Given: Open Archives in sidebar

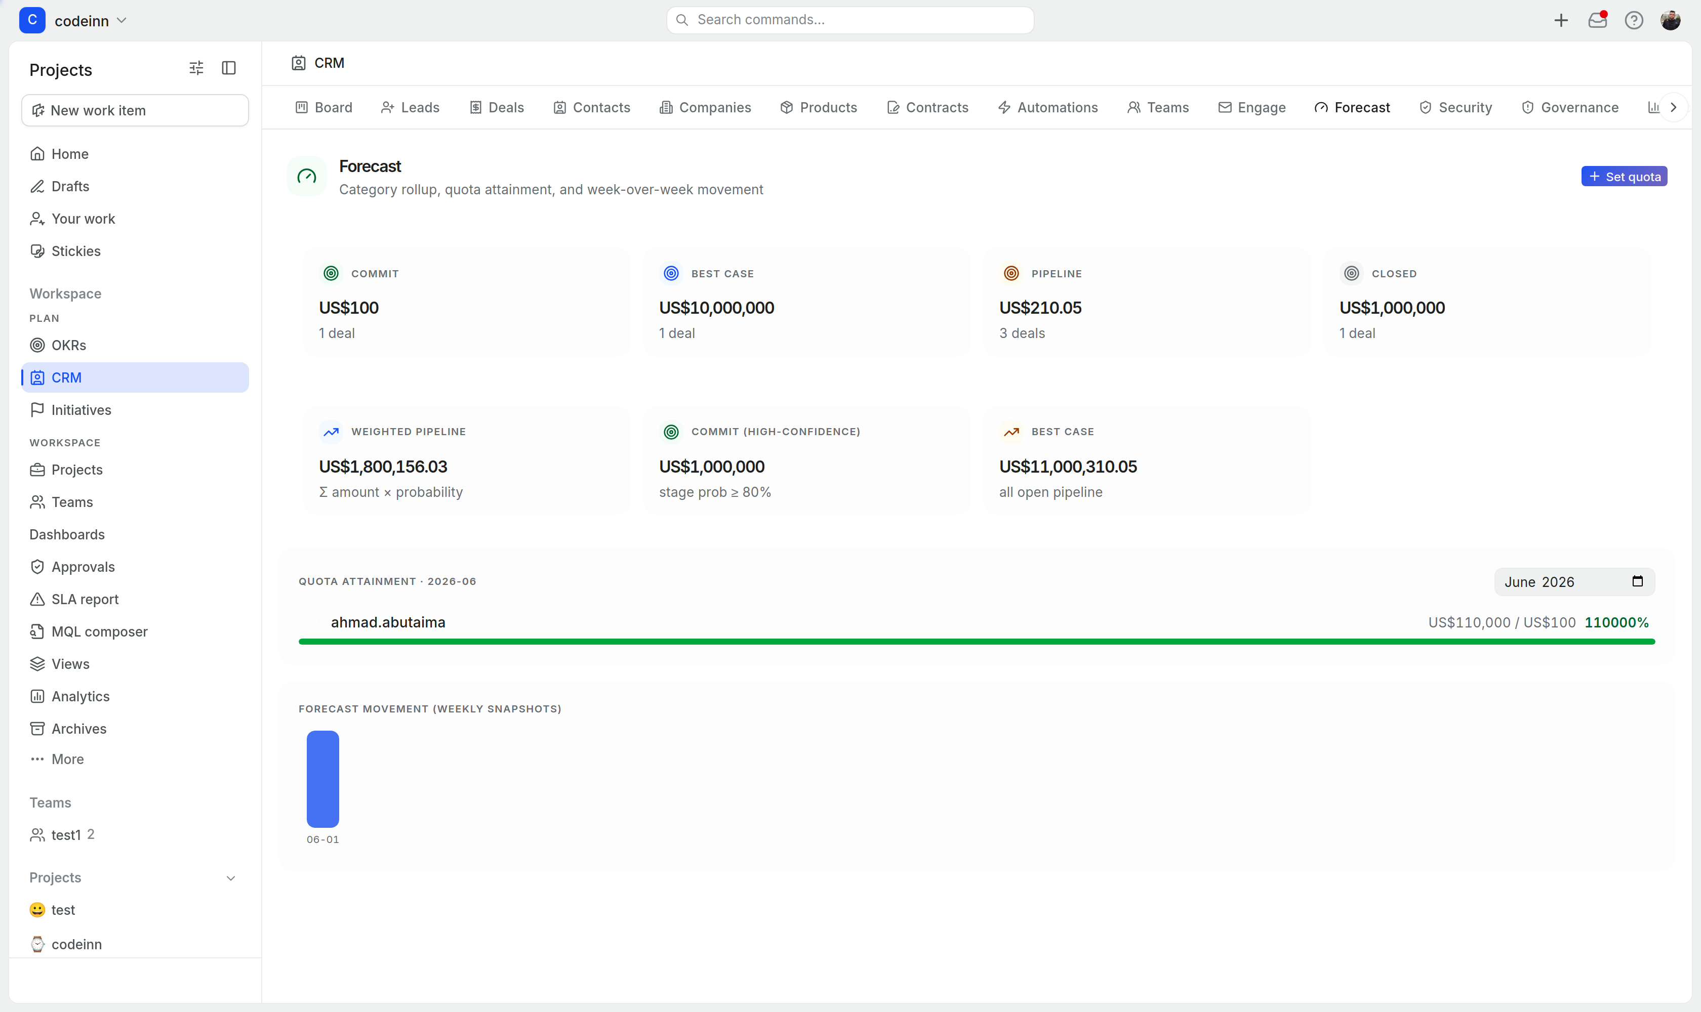Looking at the screenshot, I should click(x=135, y=729).
